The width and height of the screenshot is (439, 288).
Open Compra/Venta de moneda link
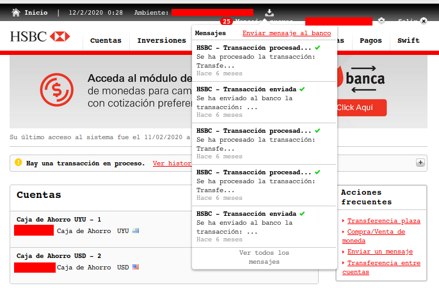376,236
